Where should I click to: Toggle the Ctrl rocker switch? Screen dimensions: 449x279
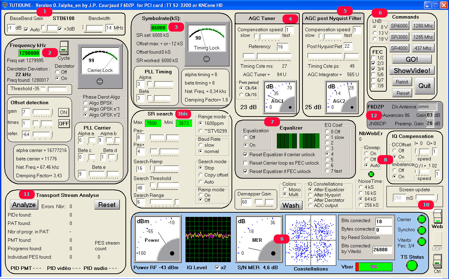[x=437, y=261]
